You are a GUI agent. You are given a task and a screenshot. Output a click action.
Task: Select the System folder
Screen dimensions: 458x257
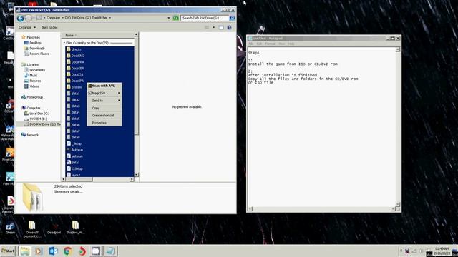pyautogui.click(x=74, y=87)
